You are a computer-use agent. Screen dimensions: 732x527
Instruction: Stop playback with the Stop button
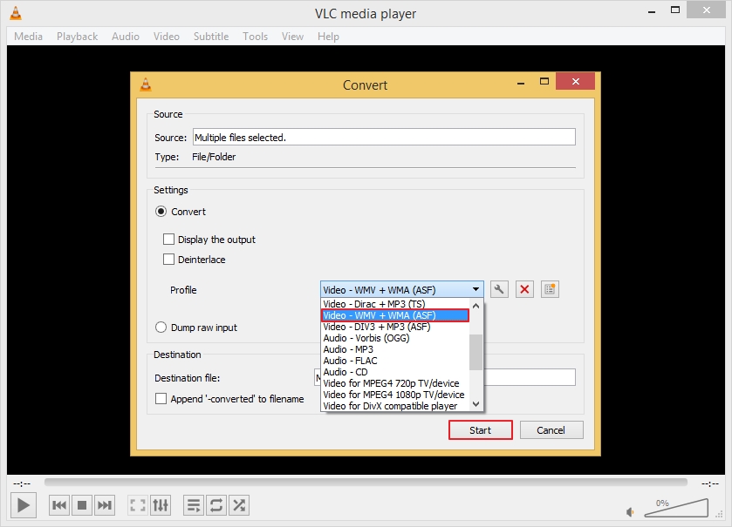[x=82, y=505]
